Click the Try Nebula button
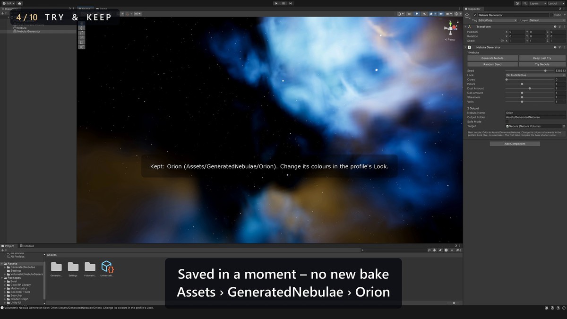 542,64
